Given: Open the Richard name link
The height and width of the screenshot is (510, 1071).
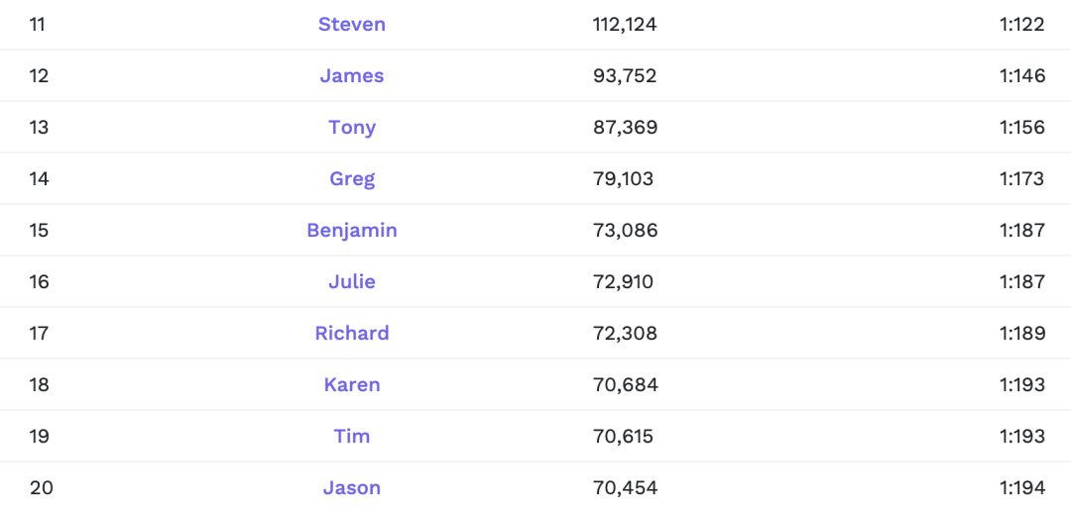Looking at the screenshot, I should click(x=352, y=334).
